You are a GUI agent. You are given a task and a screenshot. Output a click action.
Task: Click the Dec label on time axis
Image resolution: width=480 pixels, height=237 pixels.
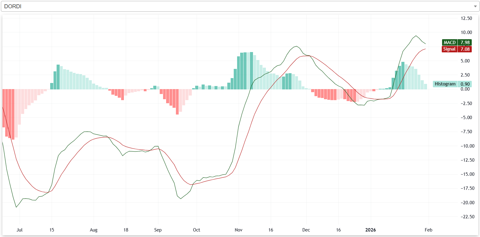pyautogui.click(x=306, y=230)
